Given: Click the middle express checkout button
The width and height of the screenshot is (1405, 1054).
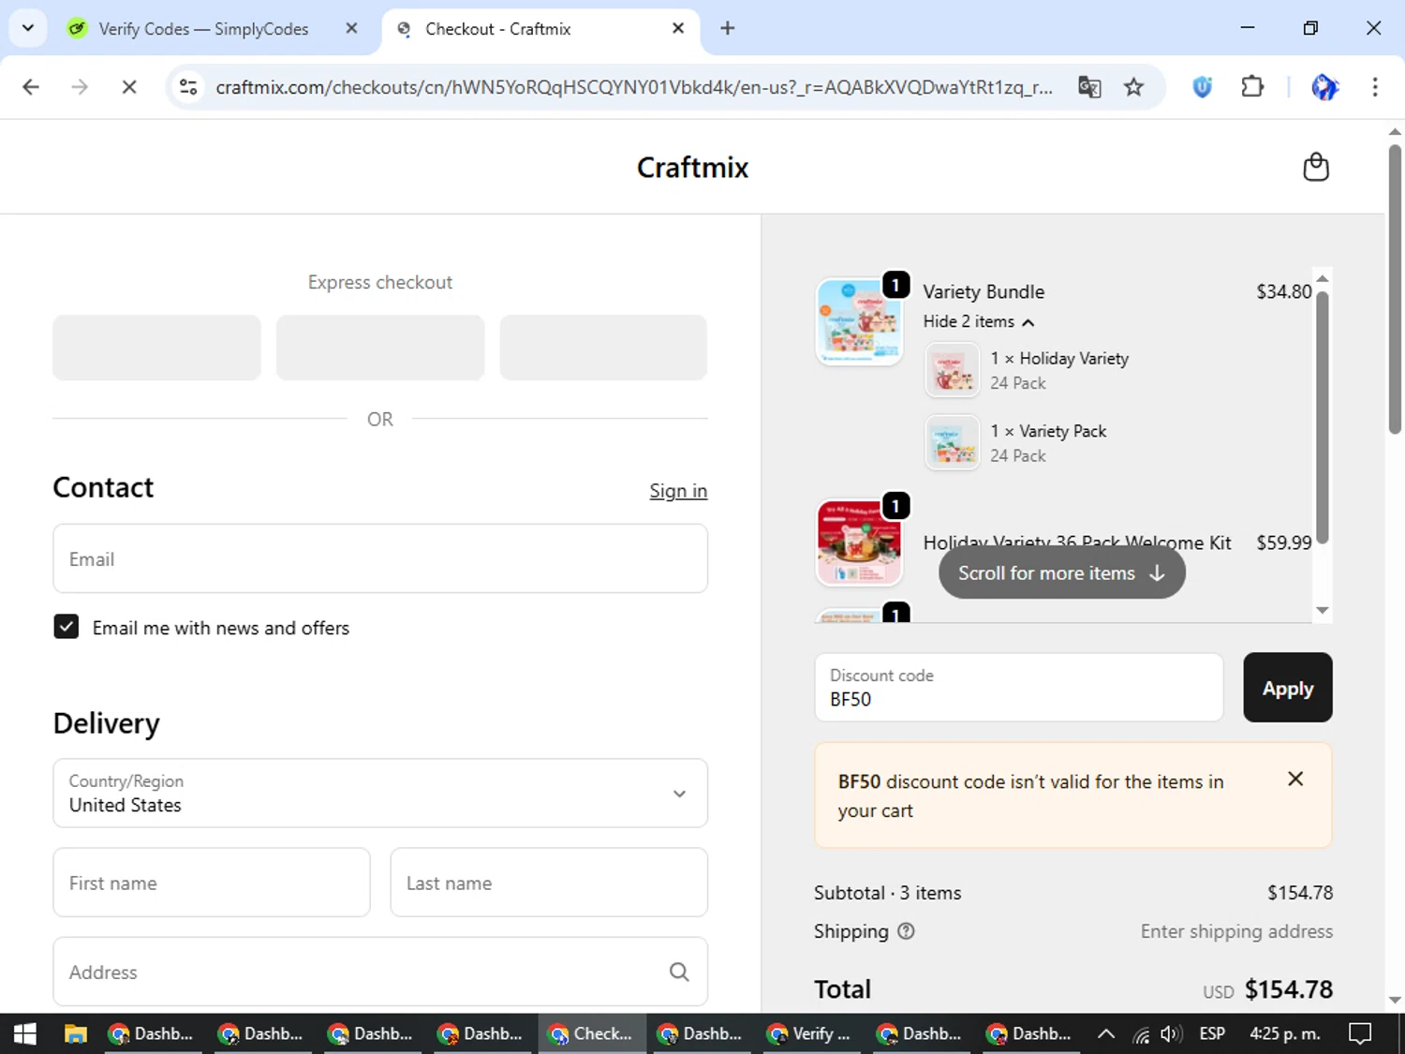Looking at the screenshot, I should 380,348.
